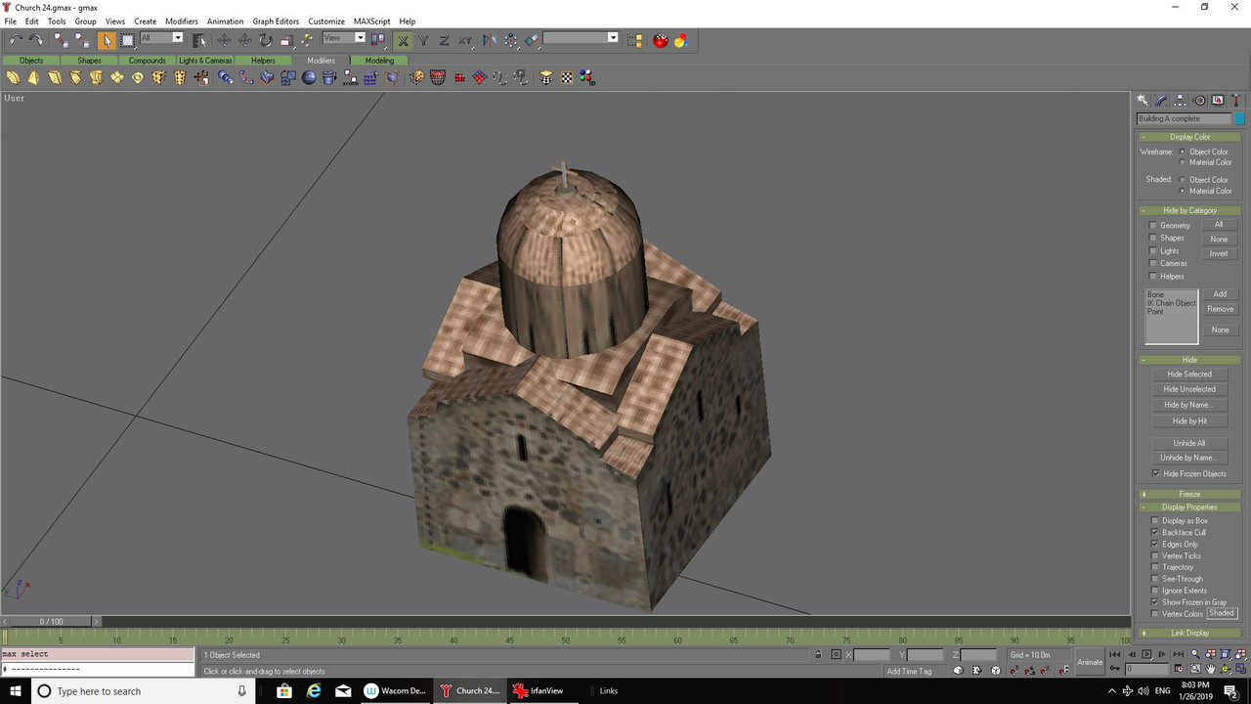Select the Move transform tool
1251x704 pixels.
(224, 40)
